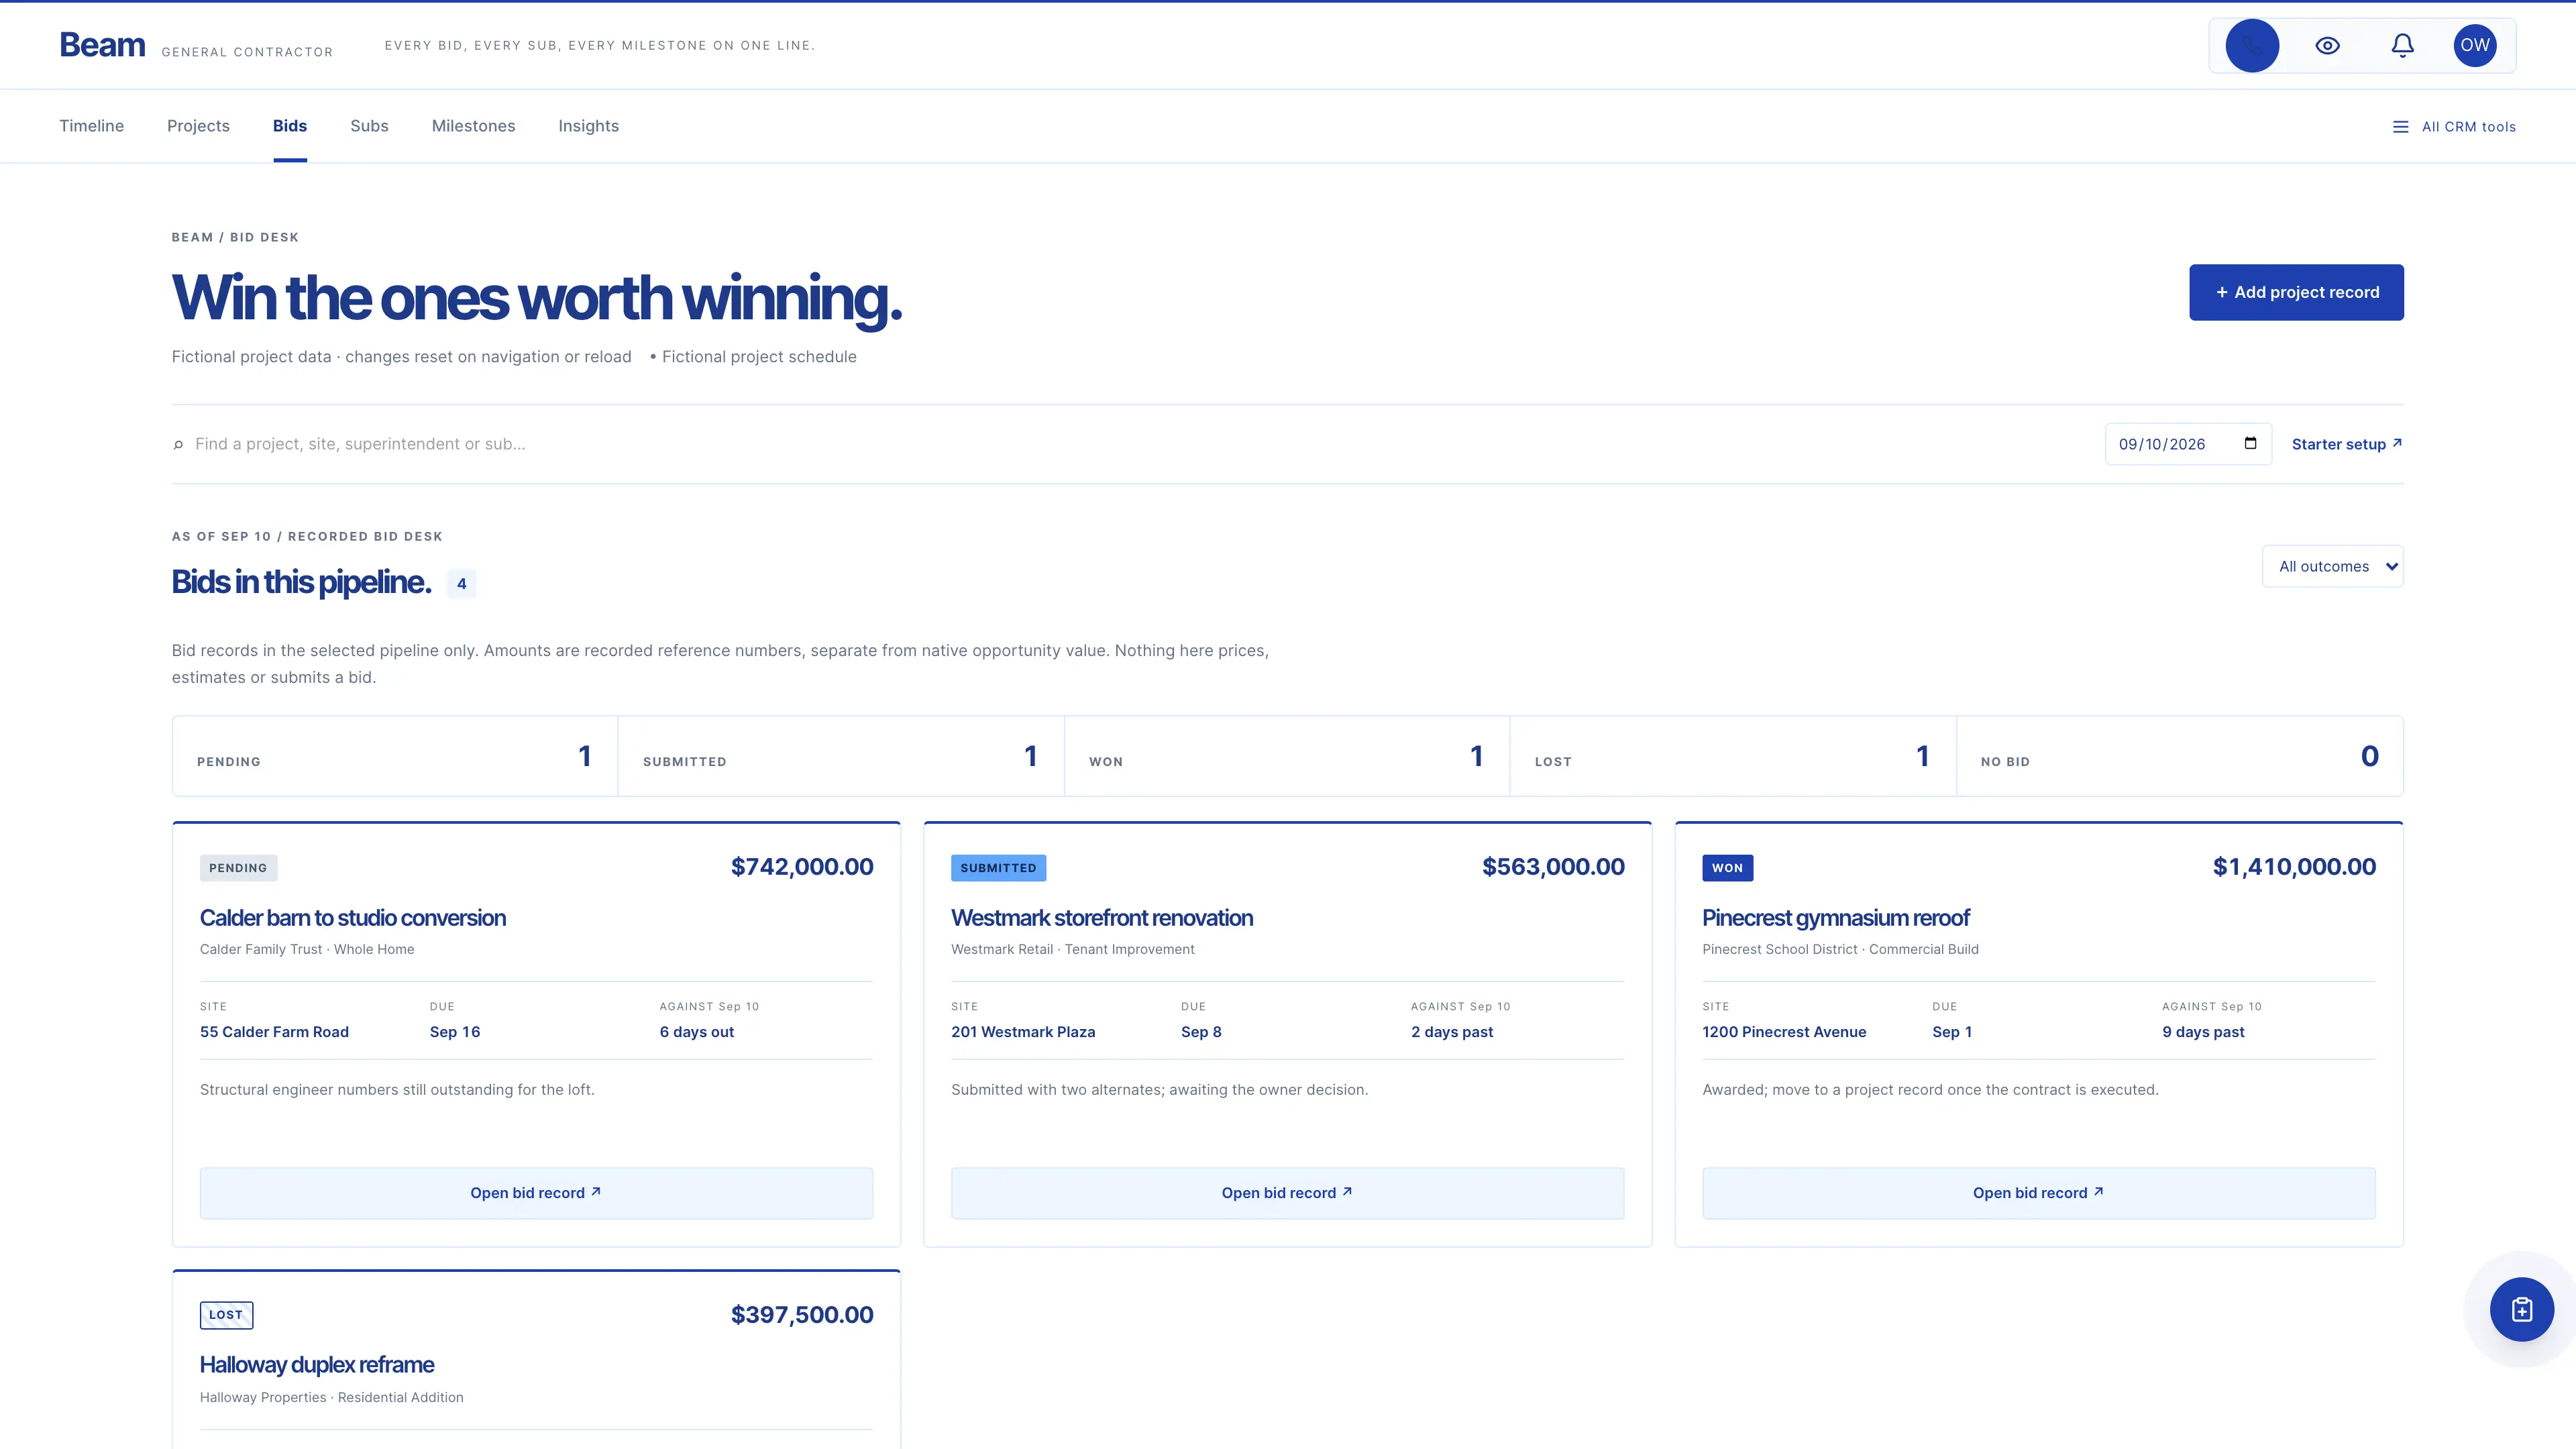The height and width of the screenshot is (1449, 2576).
Task: Click site 1200 Pinecrest Avenue
Action: [1784, 1032]
